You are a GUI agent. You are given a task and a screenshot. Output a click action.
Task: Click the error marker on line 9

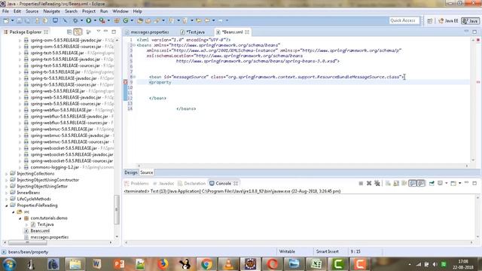point(126,82)
